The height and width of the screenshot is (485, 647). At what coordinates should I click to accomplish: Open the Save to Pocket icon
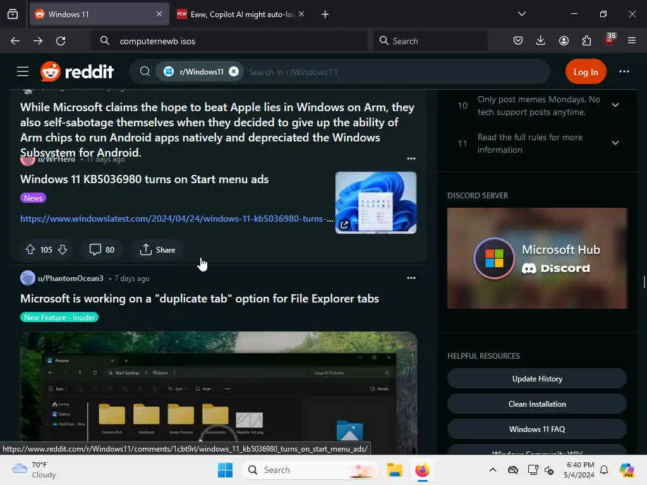[518, 40]
